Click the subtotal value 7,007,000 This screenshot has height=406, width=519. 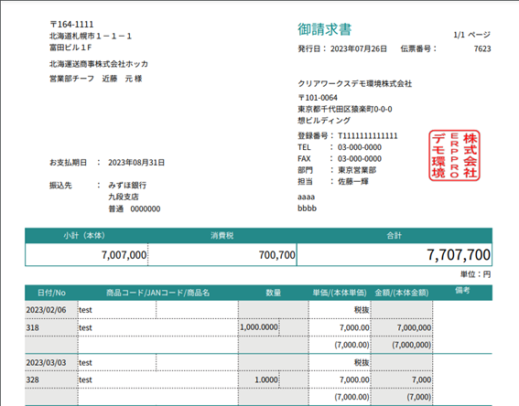tap(124, 255)
